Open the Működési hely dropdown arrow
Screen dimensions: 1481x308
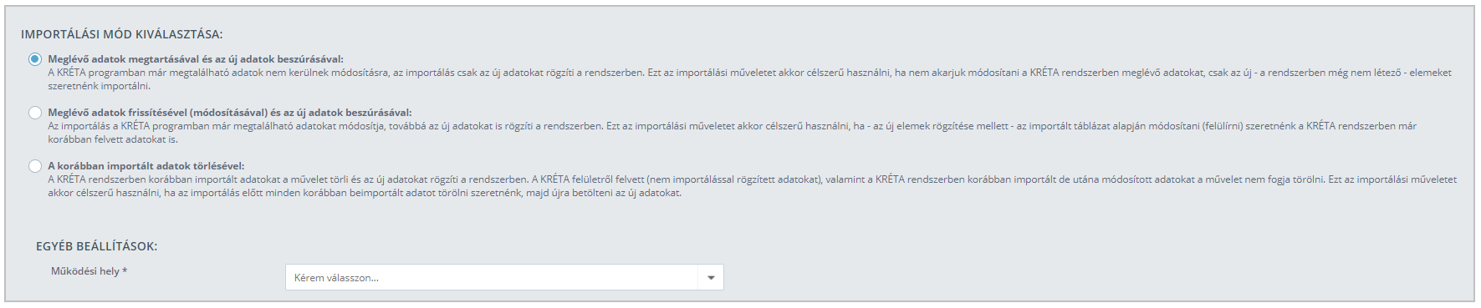(x=711, y=277)
